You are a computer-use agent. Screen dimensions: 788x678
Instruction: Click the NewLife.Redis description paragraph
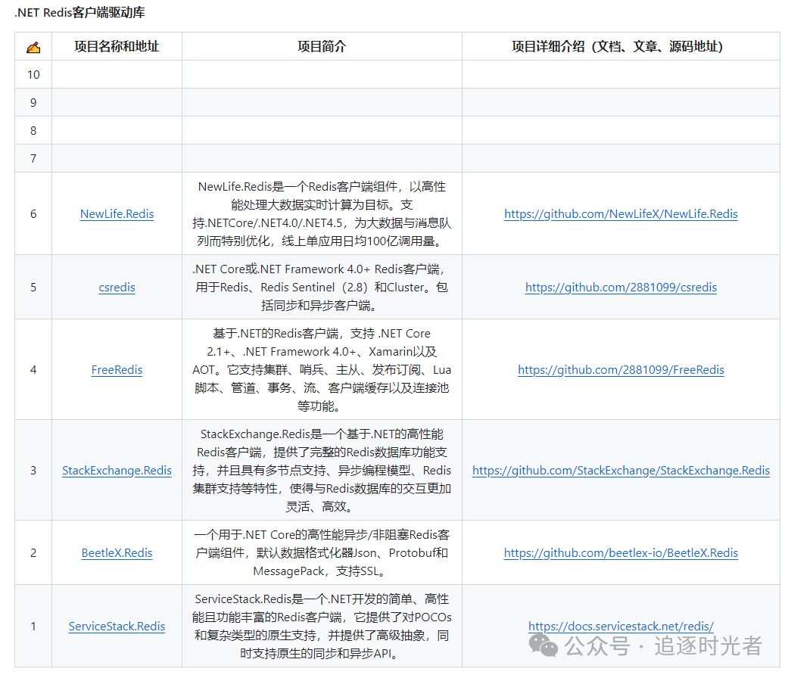322,214
